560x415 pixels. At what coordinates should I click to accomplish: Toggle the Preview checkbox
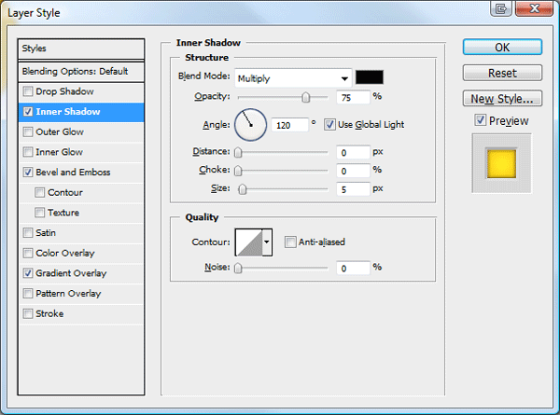click(x=481, y=120)
